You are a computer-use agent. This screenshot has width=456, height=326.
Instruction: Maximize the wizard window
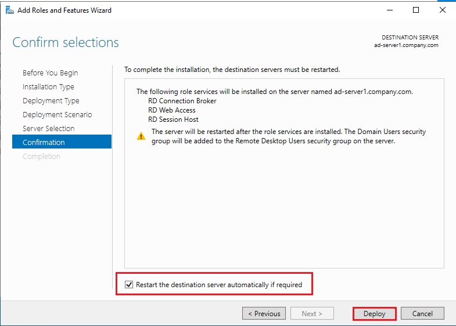(416, 10)
